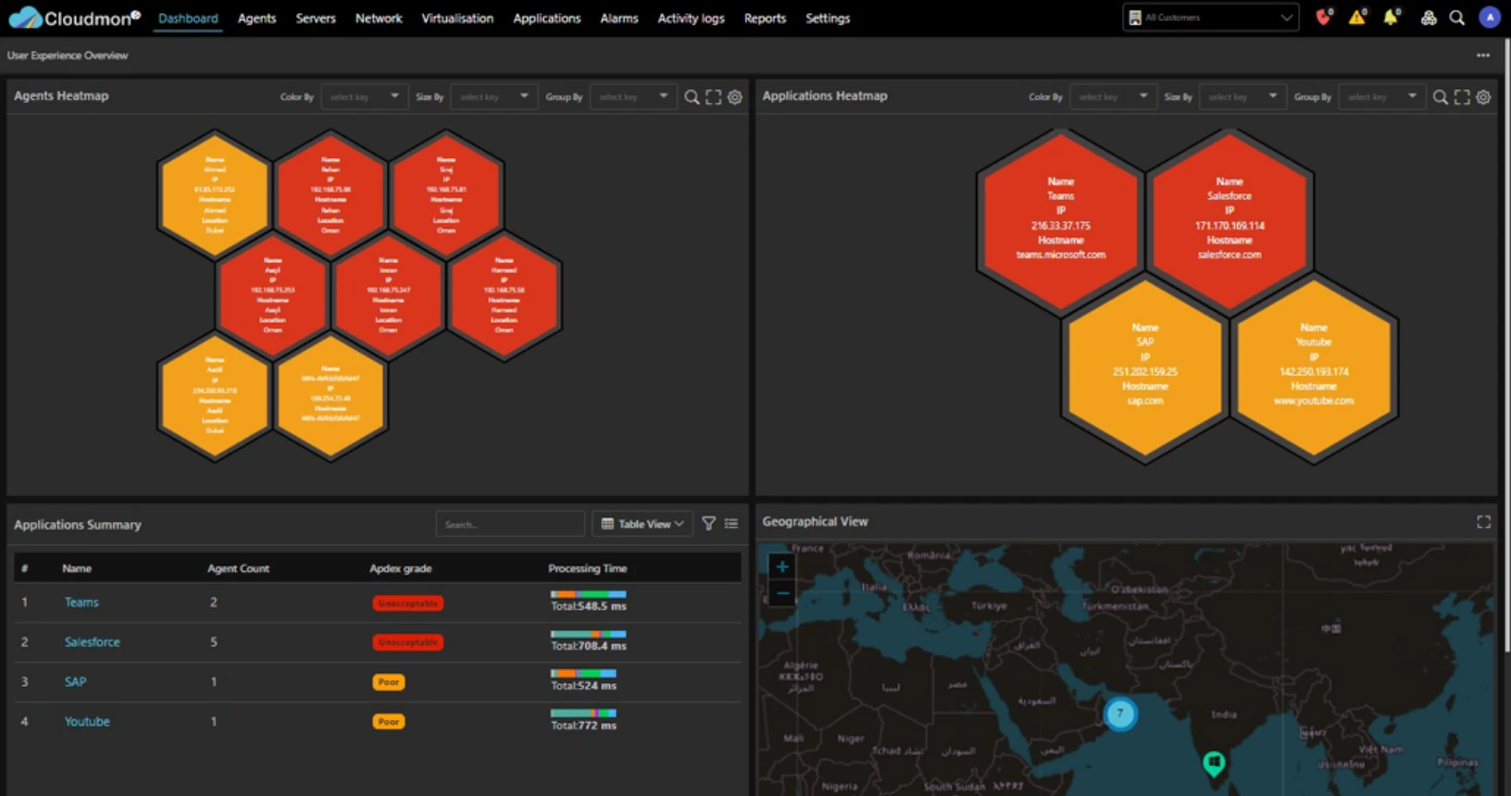The image size is (1511, 796).
Task: Open Size By dropdown in Applications Heatmap
Action: pos(1243,96)
